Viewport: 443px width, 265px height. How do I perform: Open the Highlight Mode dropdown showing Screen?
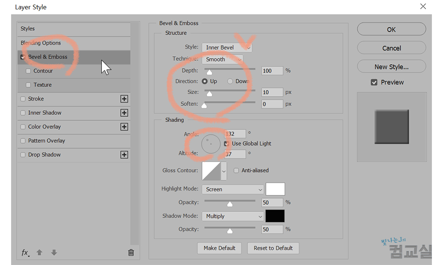tap(233, 189)
